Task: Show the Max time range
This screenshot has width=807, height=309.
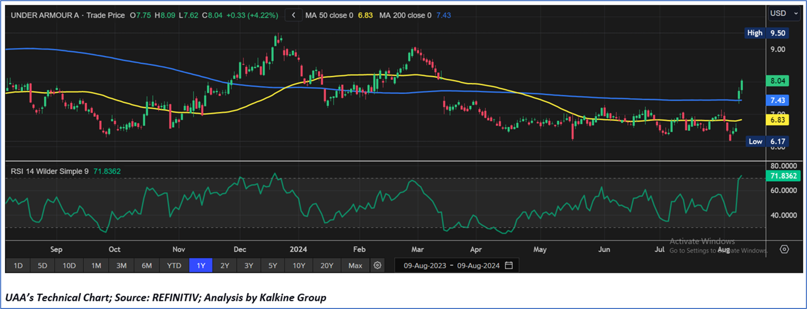Action: pyautogui.click(x=355, y=265)
